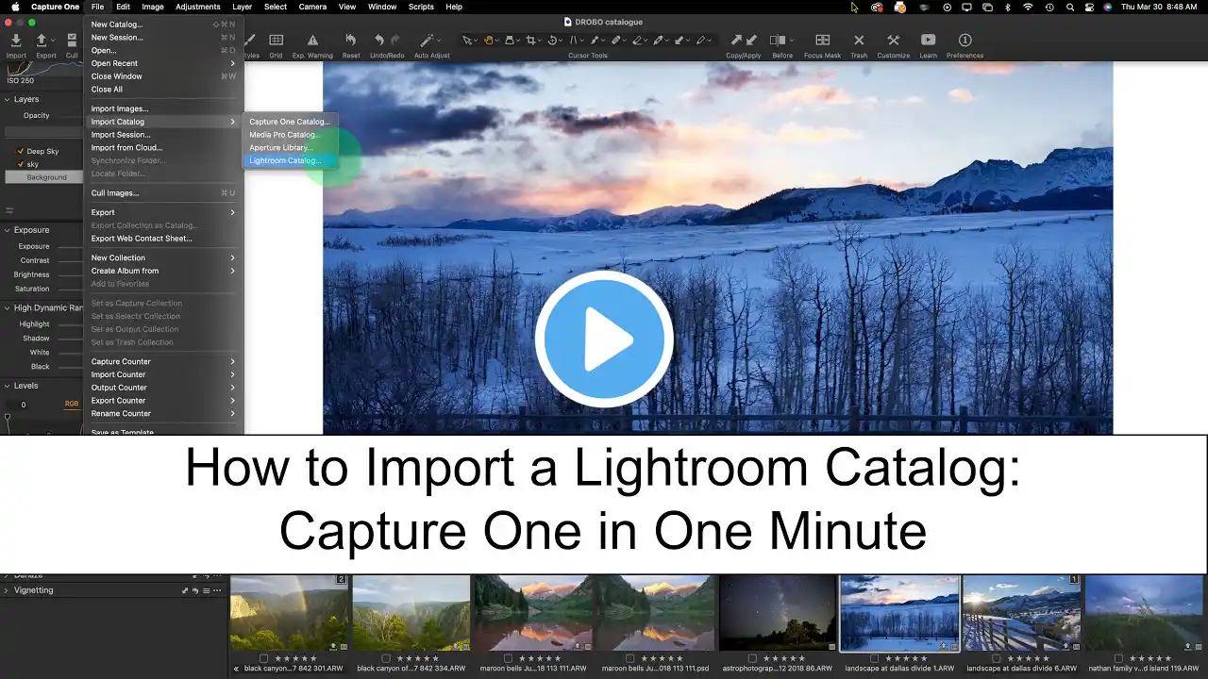Open the Adjustments menu
The image size is (1208, 679).
tap(198, 7)
